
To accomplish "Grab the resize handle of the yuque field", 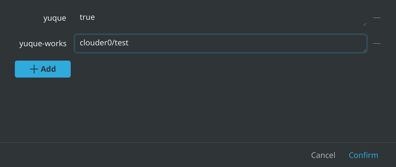I will [364, 24].
